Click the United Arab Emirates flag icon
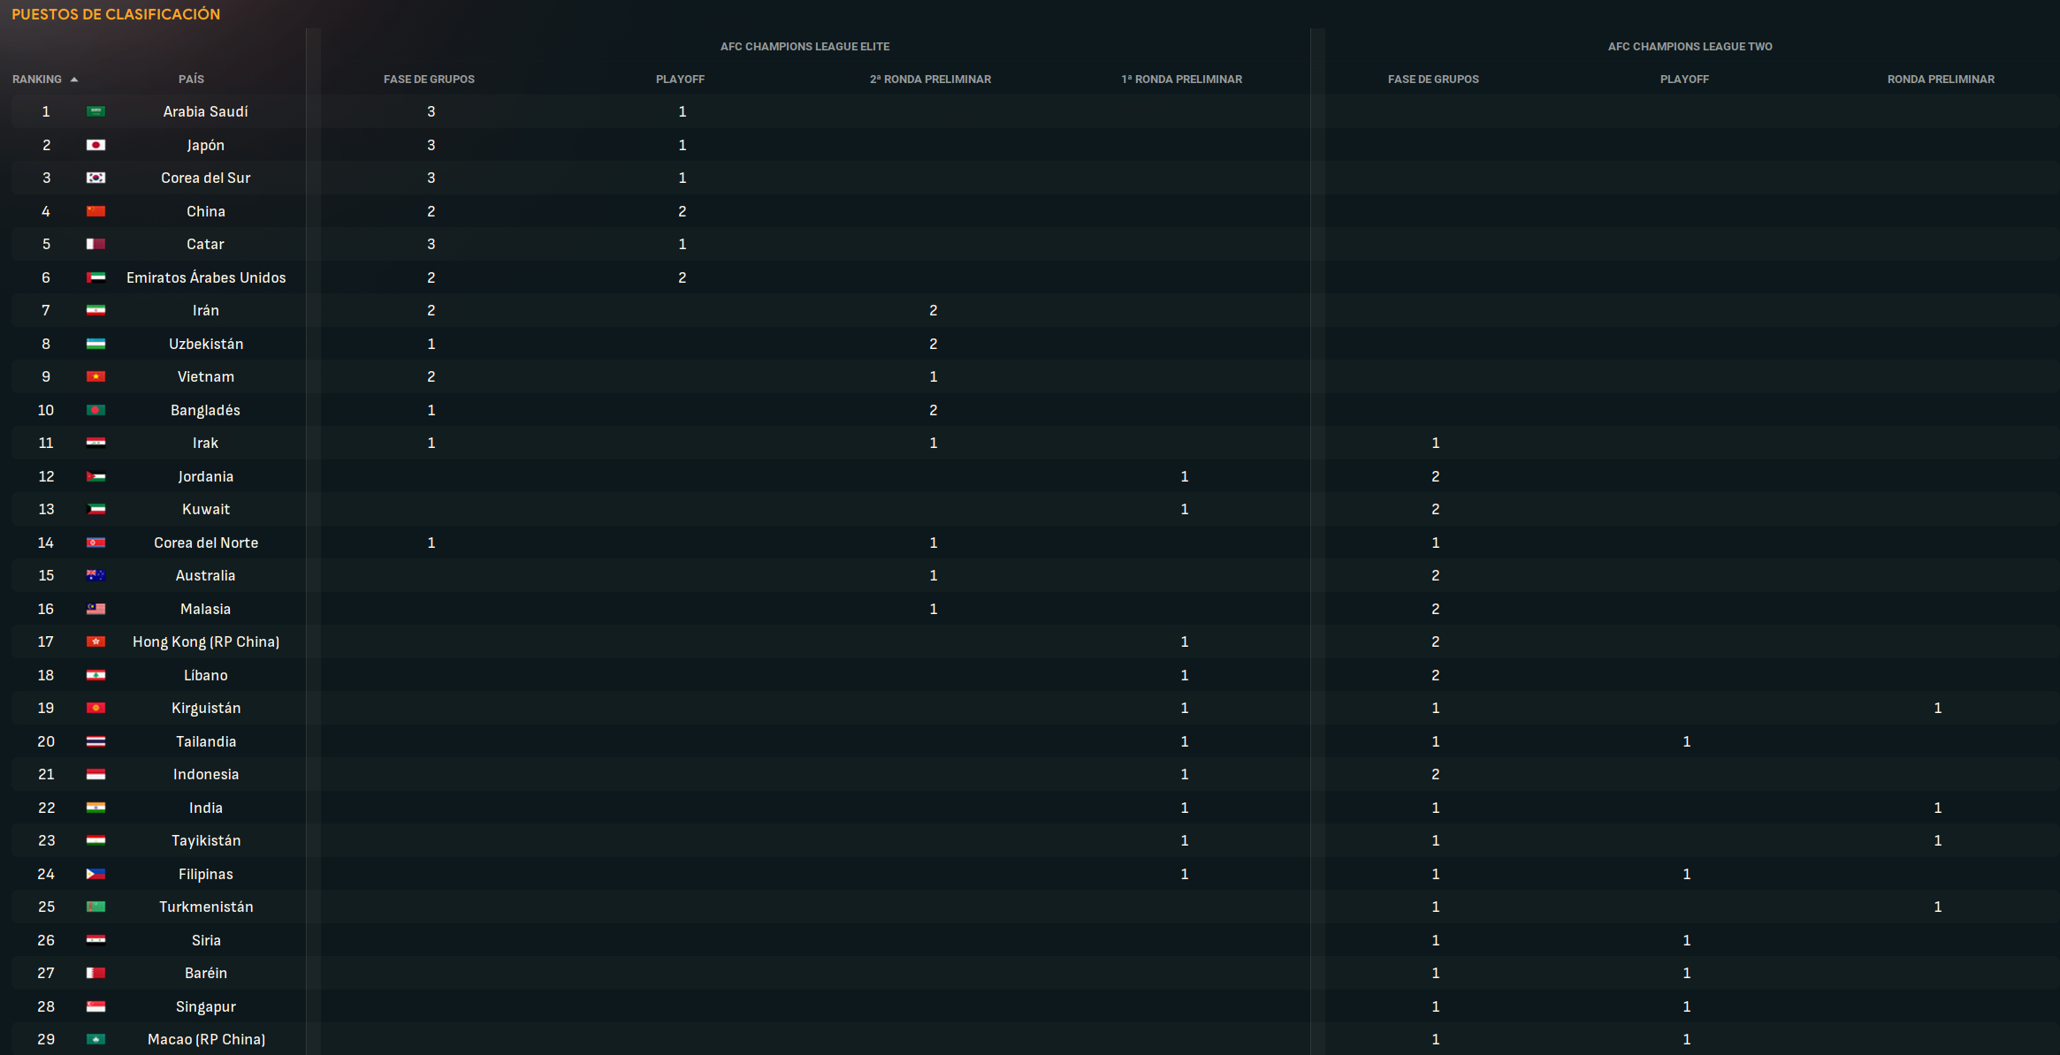Viewport: 2060px width, 1055px height. click(95, 277)
